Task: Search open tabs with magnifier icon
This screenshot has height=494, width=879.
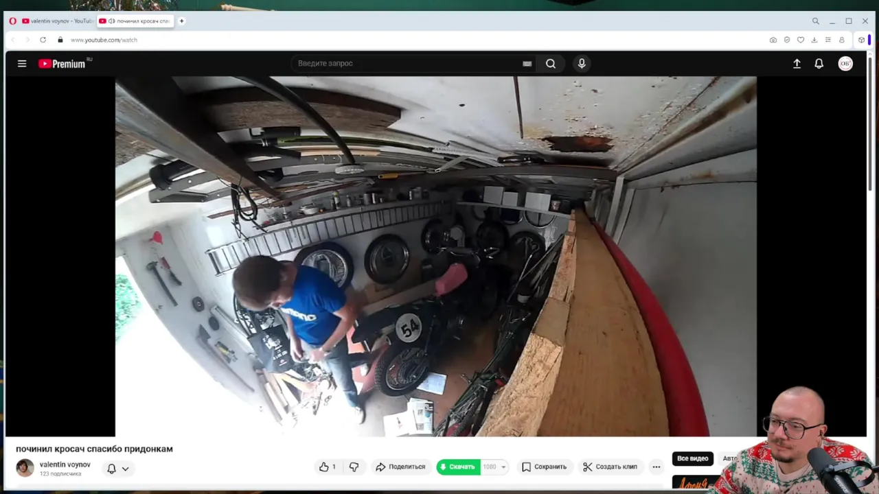Action: click(815, 21)
